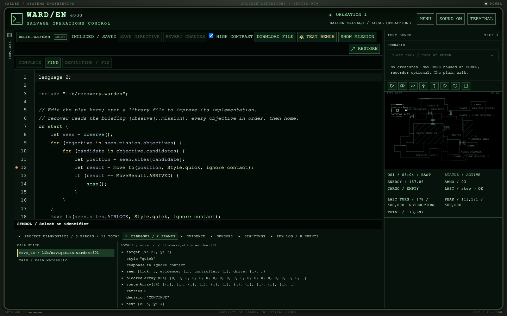Open the Sightings section
Image resolution: width=507 pixels, height=316 pixels.
coord(252,236)
